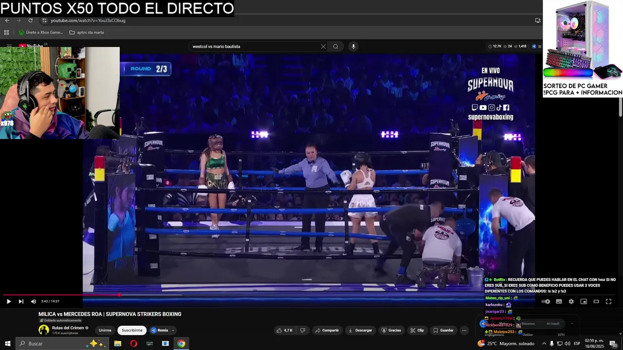The height and width of the screenshot is (350, 623).
Task: Click the karlozoku chat username
Action: pos(495,305)
